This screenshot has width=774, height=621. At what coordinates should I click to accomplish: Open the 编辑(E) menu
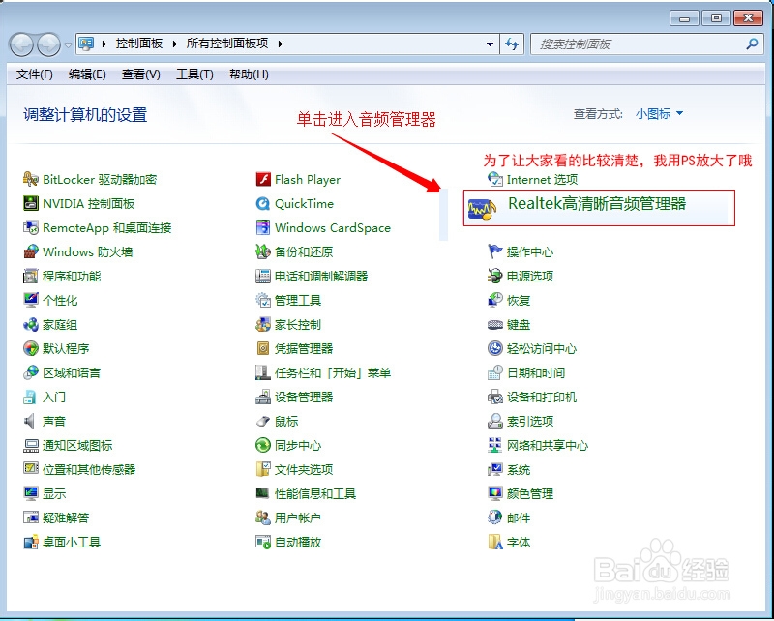(x=87, y=74)
